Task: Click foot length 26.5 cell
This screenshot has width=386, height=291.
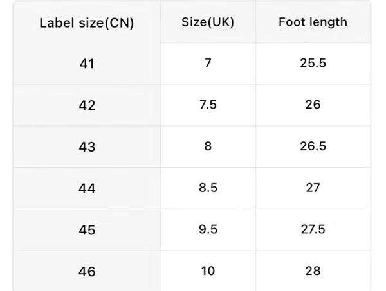Action: tap(313, 146)
